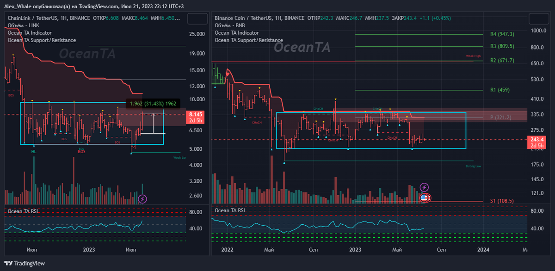Click the Ocean TA RSI label under LINK chart
The height and width of the screenshot is (271, 555).
pos(22,210)
